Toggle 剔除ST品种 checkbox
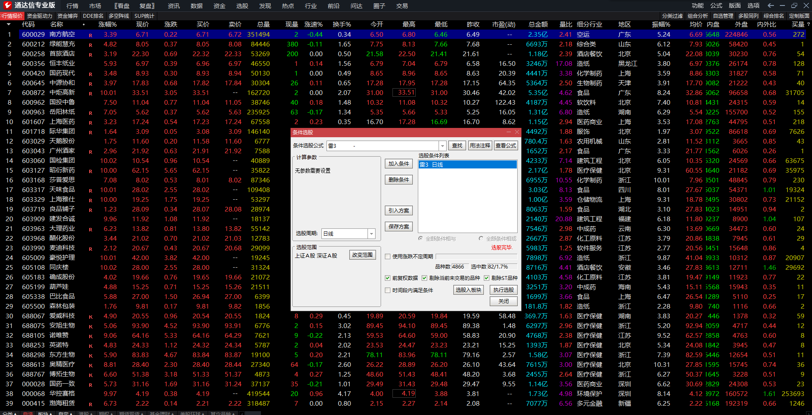This screenshot has height=415, width=812. (486, 278)
